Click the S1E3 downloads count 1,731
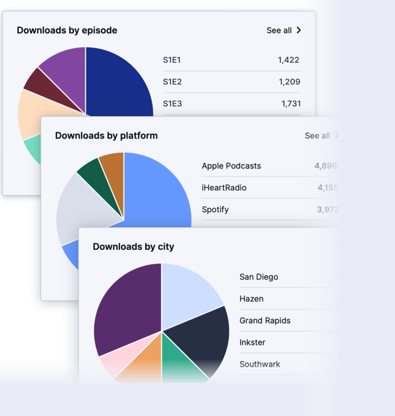This screenshot has height=416, width=395. point(291,104)
